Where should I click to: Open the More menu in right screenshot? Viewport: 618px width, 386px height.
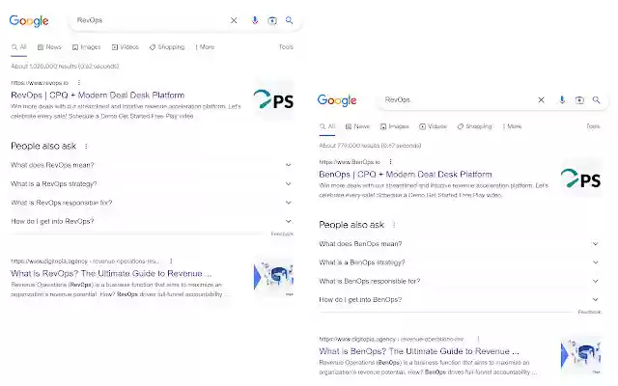513,126
